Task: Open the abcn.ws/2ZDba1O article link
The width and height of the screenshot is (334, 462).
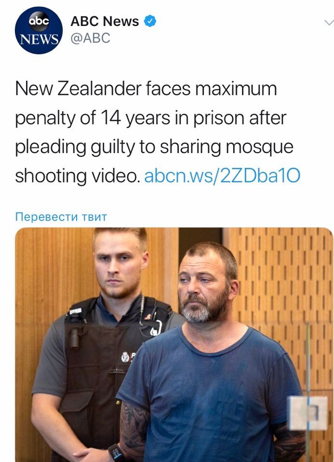Action: 222,176
